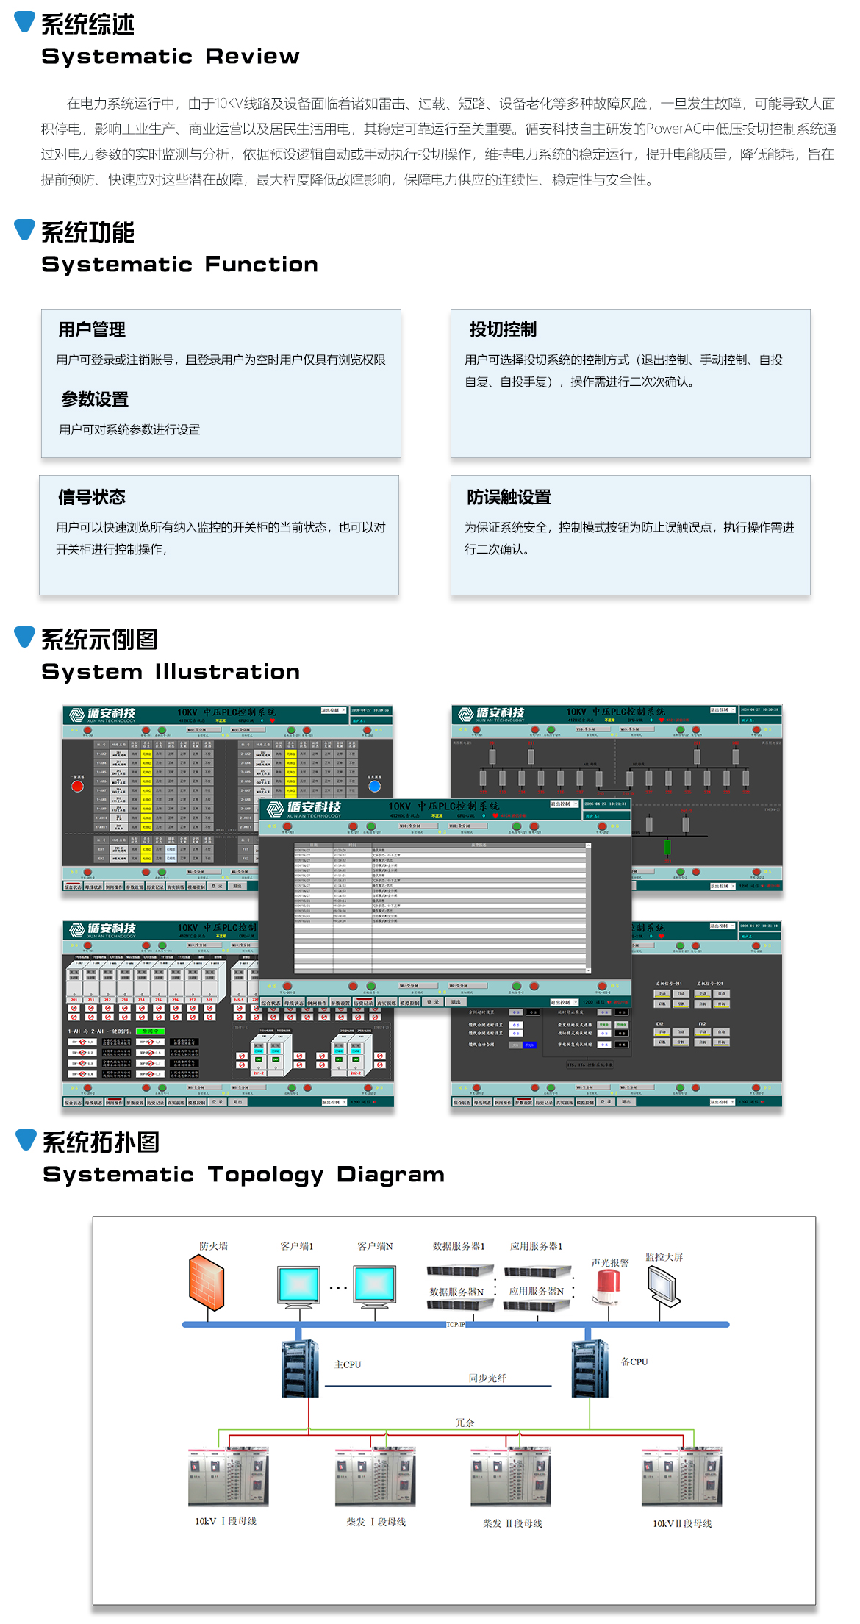Open 退出控制 dropdown at bottom of bottom-left window
This screenshot has height=1624, width=860.
coord(334,1102)
